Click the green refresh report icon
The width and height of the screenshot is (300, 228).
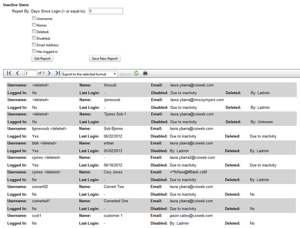click(x=136, y=74)
